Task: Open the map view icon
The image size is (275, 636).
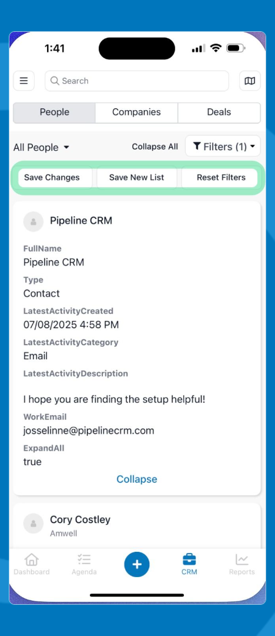Action: coord(250,81)
